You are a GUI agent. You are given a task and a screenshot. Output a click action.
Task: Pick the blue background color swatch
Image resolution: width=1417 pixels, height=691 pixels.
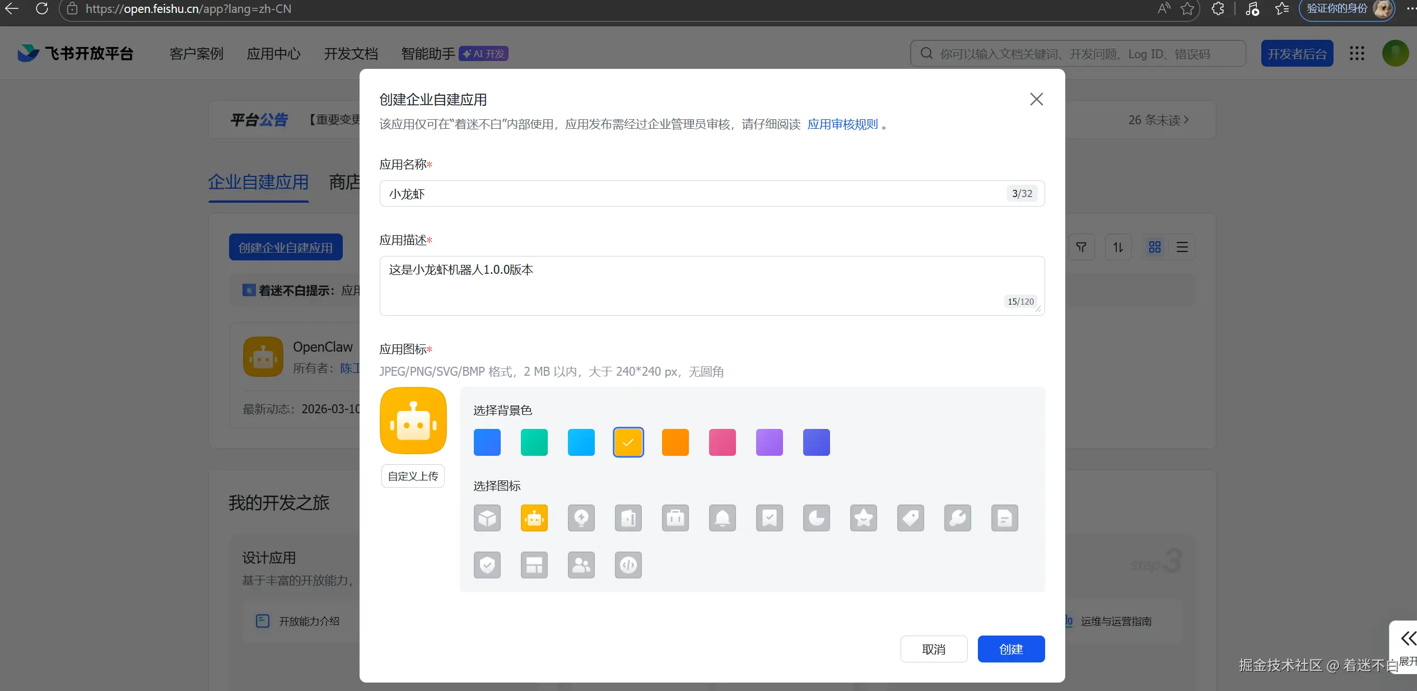click(x=487, y=442)
